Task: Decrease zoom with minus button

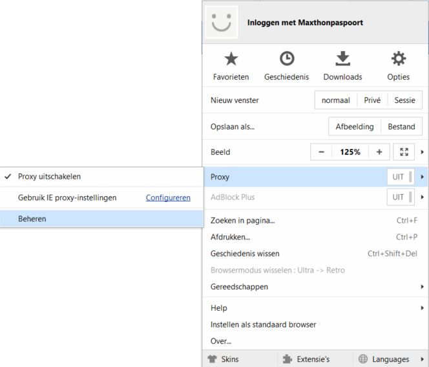Action: point(322,152)
